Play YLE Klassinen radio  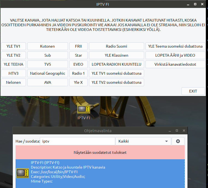point(117,55)
